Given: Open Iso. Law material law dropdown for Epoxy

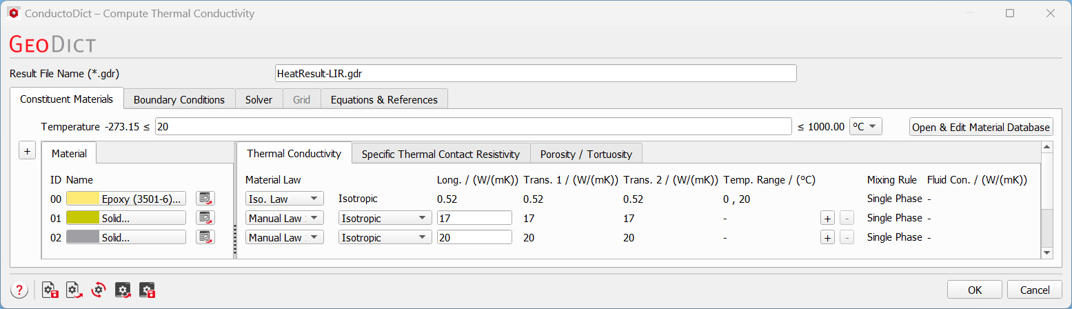Looking at the screenshot, I should point(284,199).
